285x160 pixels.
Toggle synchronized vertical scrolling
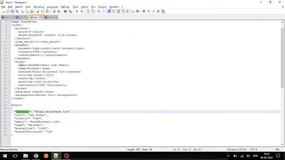pyautogui.click(x=88, y=11)
